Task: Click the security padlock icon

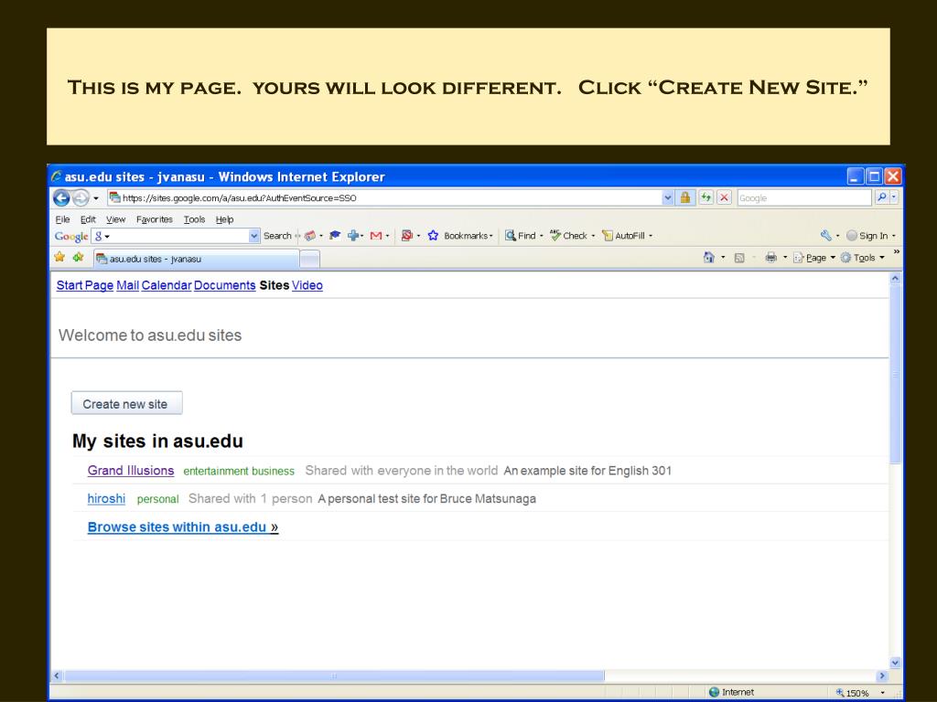Action: click(x=684, y=197)
